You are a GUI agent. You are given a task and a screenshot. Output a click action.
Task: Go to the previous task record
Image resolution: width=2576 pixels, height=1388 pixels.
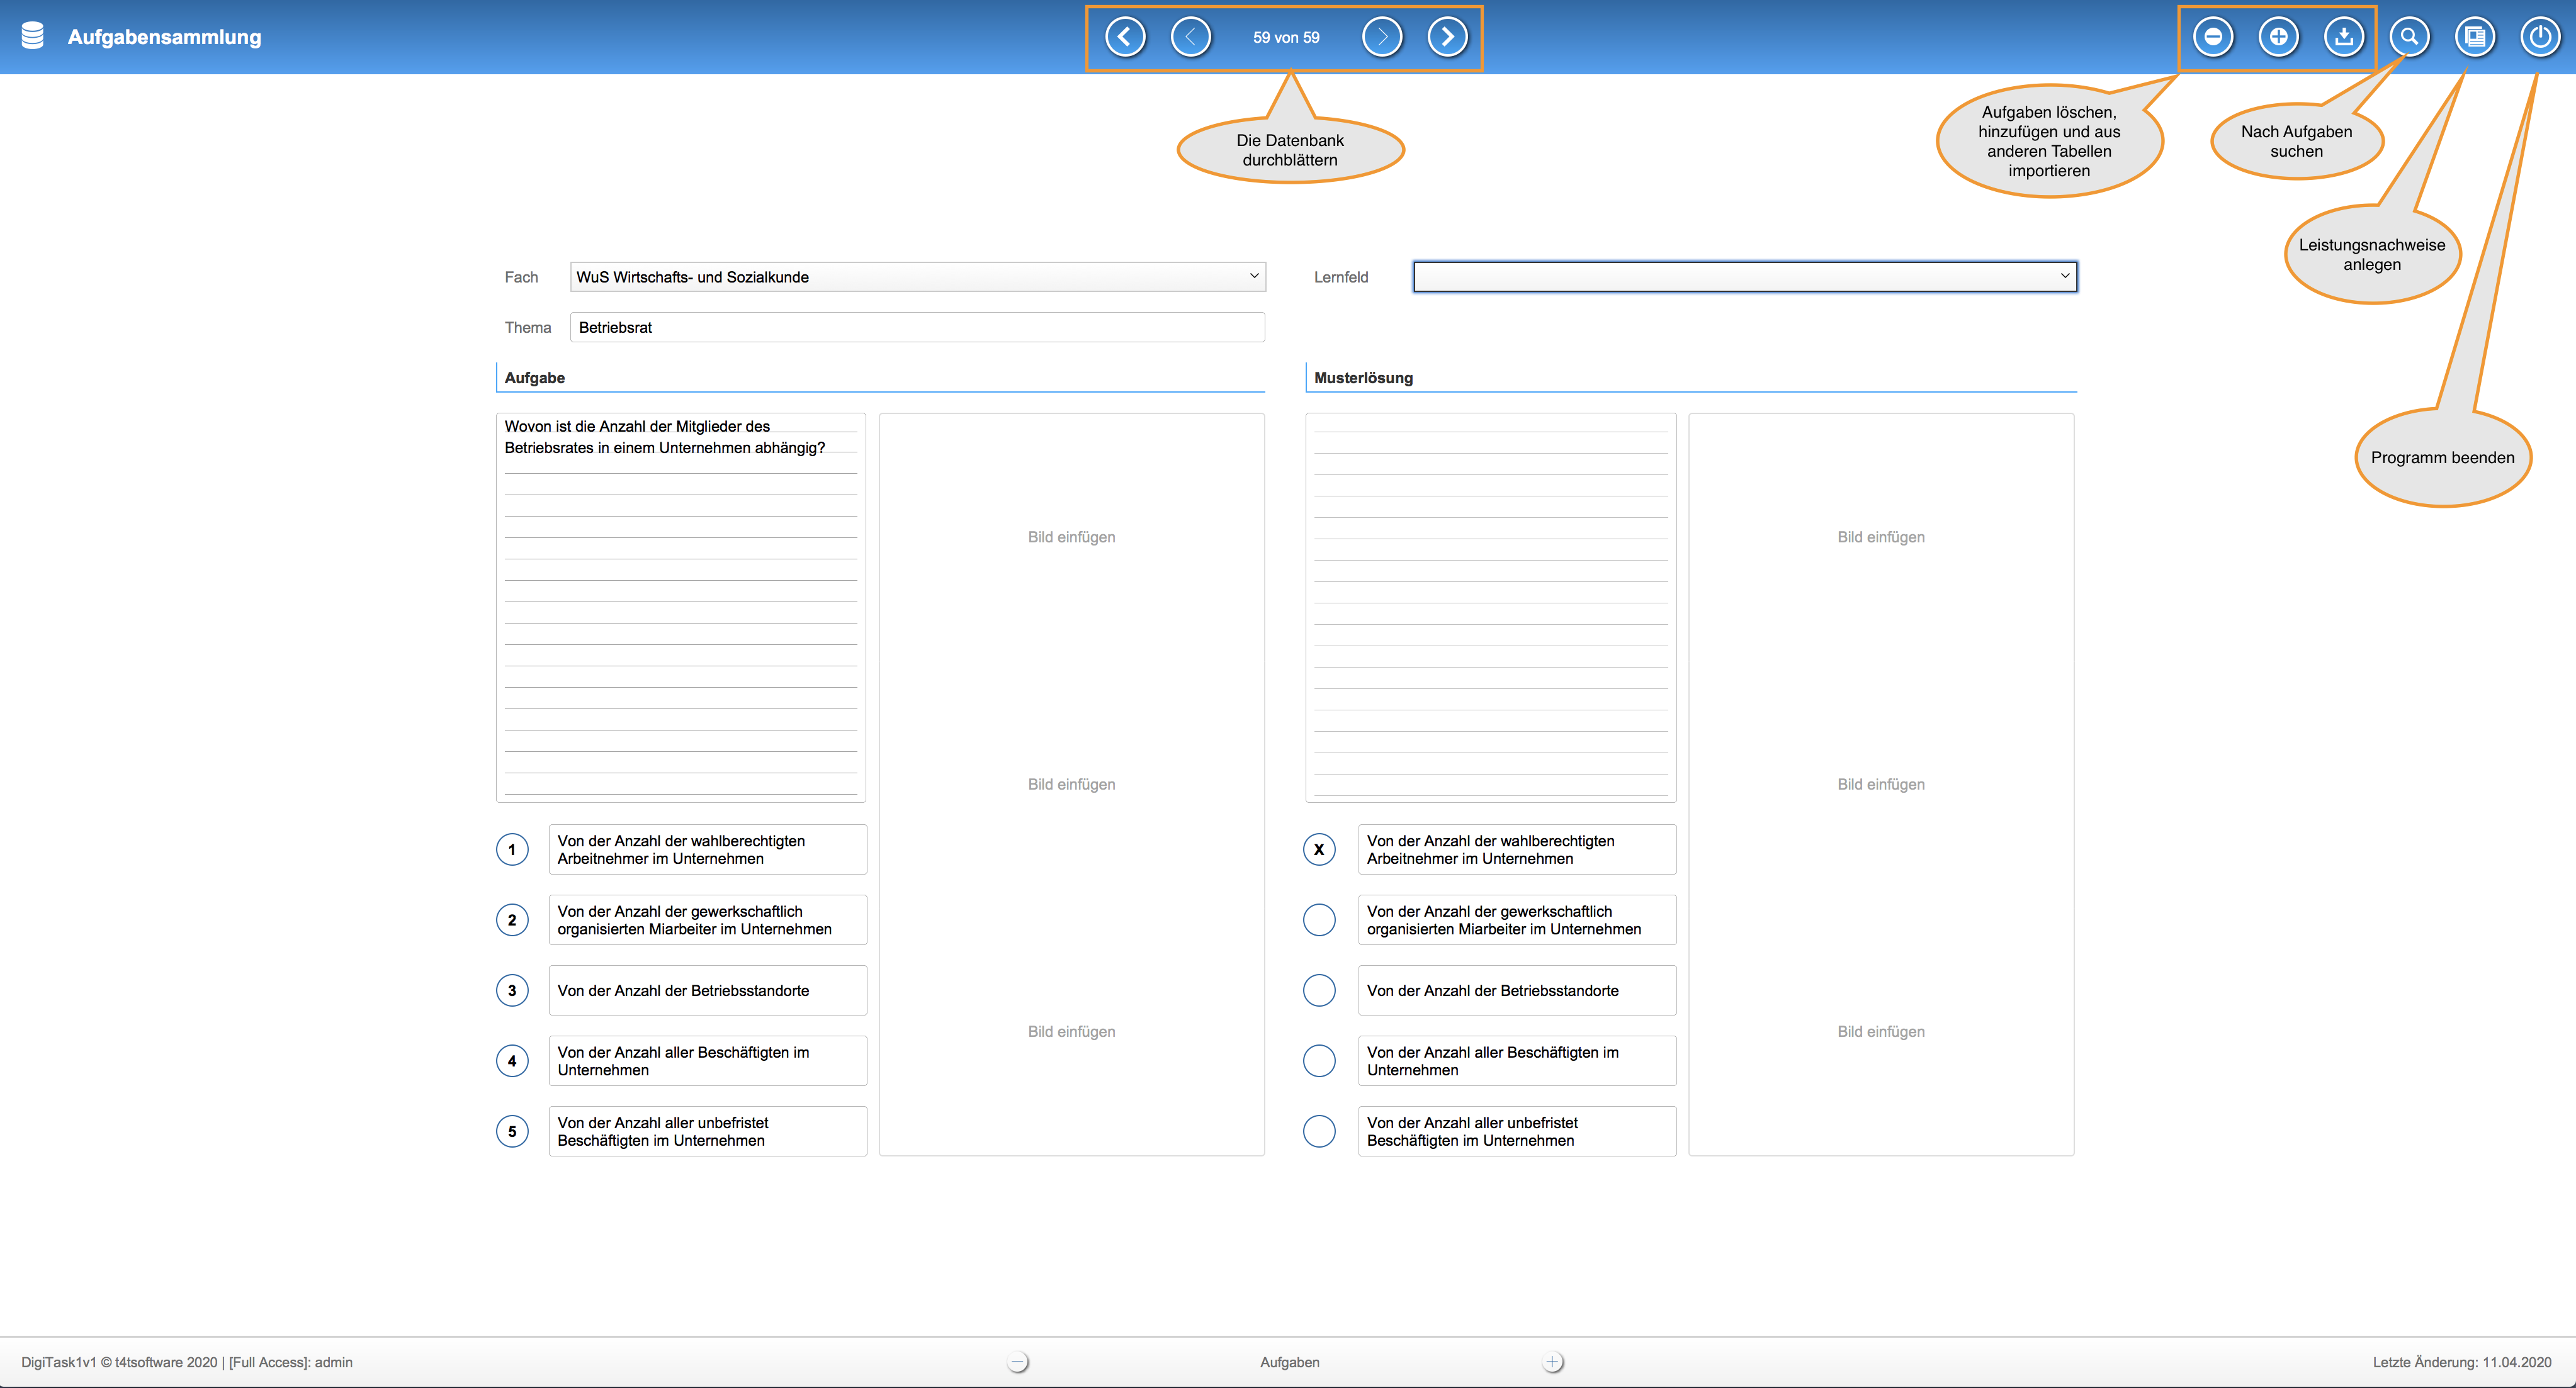pos(1190,37)
